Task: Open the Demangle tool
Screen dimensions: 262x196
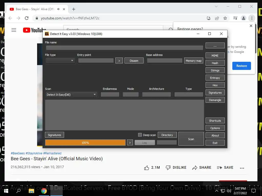Action: 215,100
